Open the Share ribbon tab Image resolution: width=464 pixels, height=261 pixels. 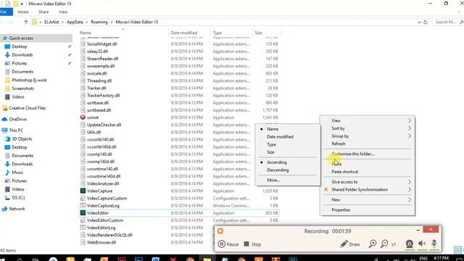coord(43,12)
